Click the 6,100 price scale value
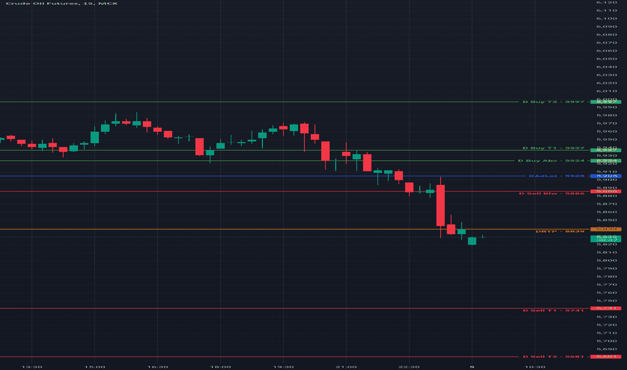This screenshot has width=627, height=370. (x=607, y=18)
